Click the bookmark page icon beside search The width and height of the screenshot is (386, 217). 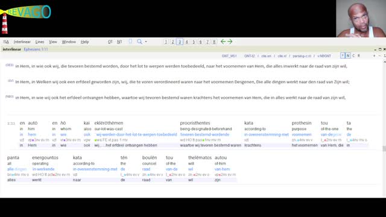[x=130, y=42]
